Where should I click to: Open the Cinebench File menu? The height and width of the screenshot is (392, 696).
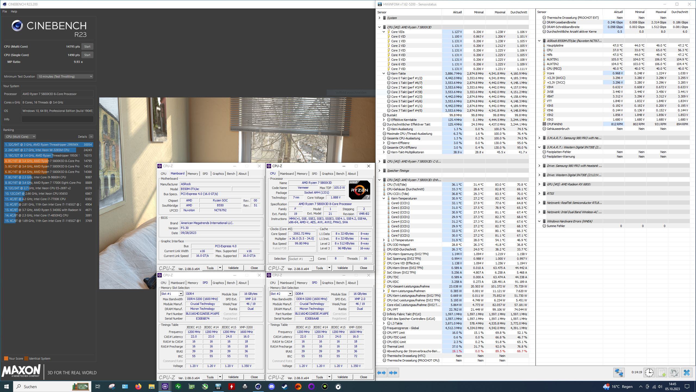tap(5, 11)
